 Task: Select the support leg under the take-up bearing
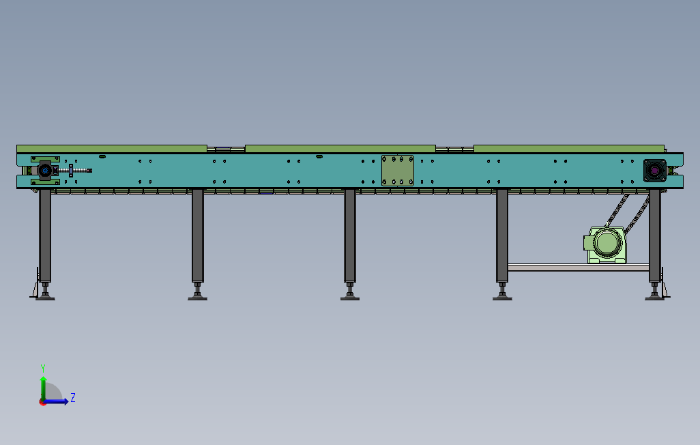(44, 235)
